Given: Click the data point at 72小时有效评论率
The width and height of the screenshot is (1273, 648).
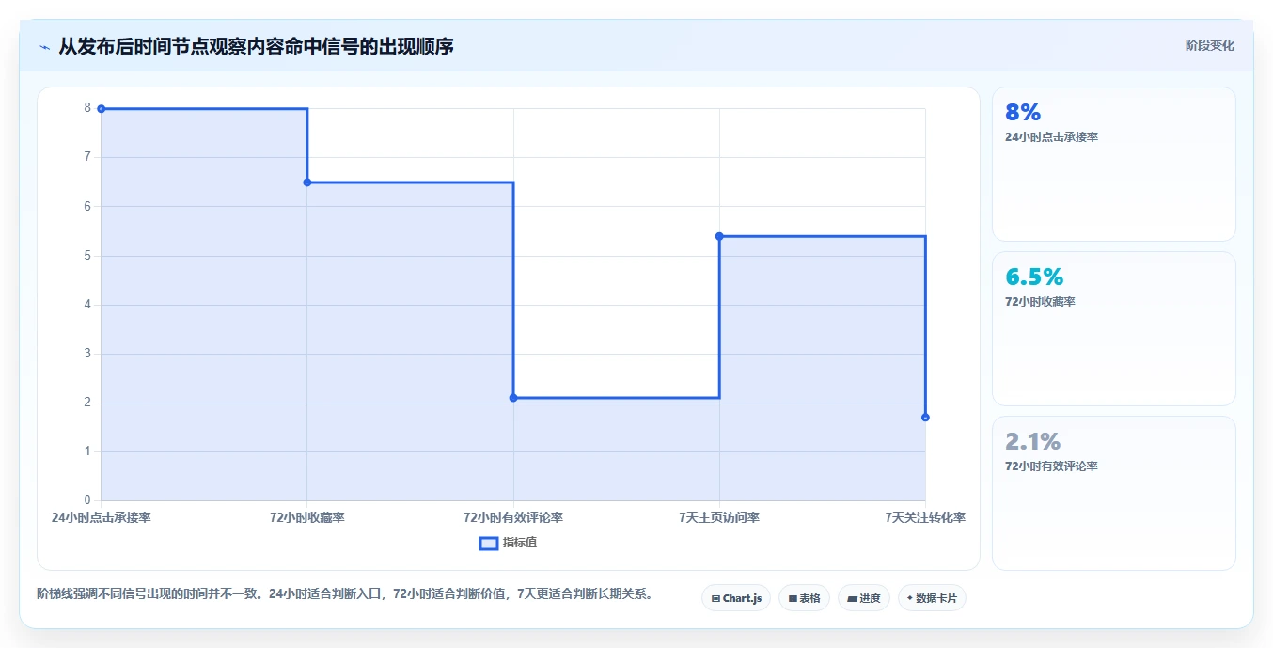Looking at the screenshot, I should pos(513,398).
